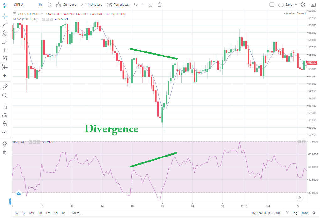Open the XABCD pattern tools
321x218 pixels.
[x=4, y=59]
